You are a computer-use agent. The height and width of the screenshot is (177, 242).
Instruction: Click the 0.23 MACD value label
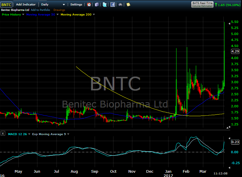tap(235, 142)
